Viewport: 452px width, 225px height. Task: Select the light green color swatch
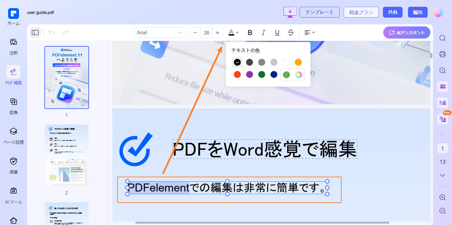pyautogui.click(x=286, y=75)
